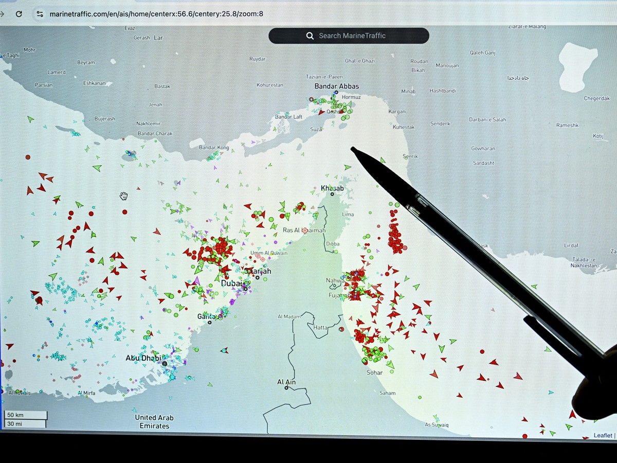Click the United Arab Emirates country label
This screenshot has width=617, height=463.
point(154,422)
